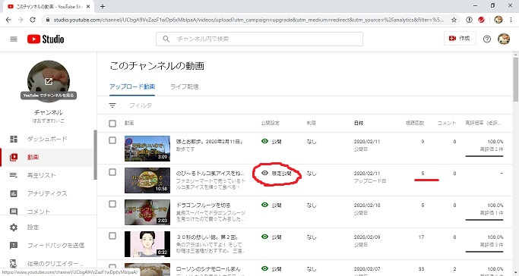Screen dimensions: 519x276
Task: Click title のび～るトルコ風アイス
Action: [x=210, y=174]
